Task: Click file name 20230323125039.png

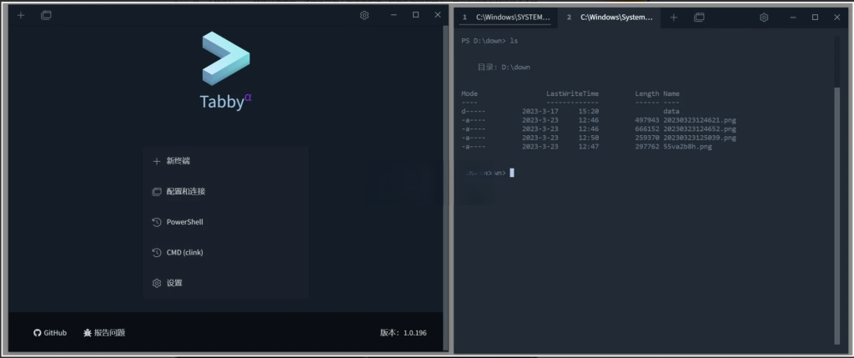Action: coord(700,138)
